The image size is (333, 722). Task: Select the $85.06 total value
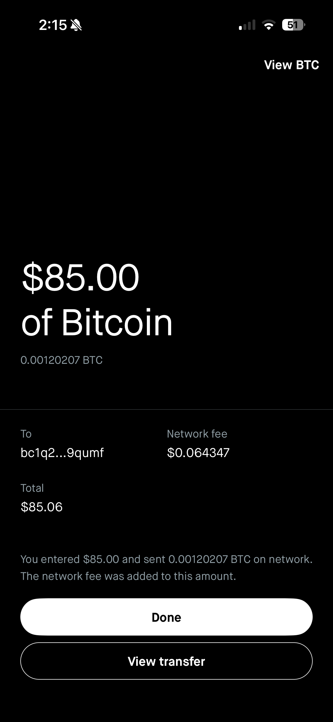point(42,507)
